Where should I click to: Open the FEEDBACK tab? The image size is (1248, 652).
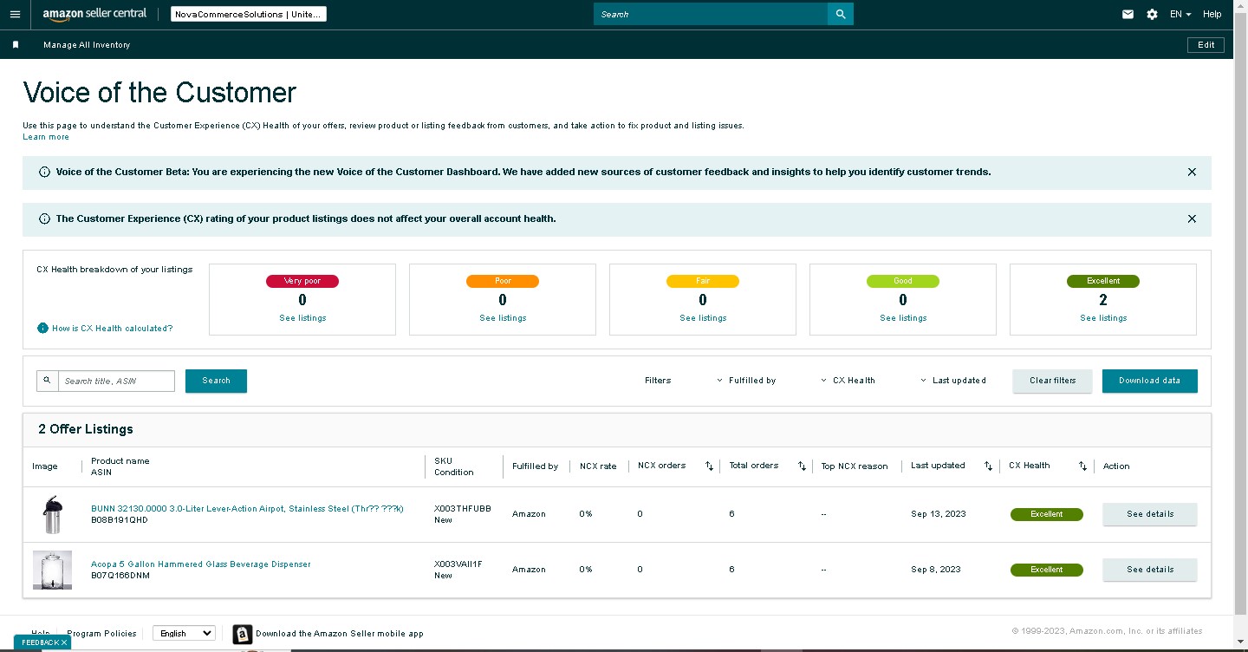pyautogui.click(x=39, y=642)
